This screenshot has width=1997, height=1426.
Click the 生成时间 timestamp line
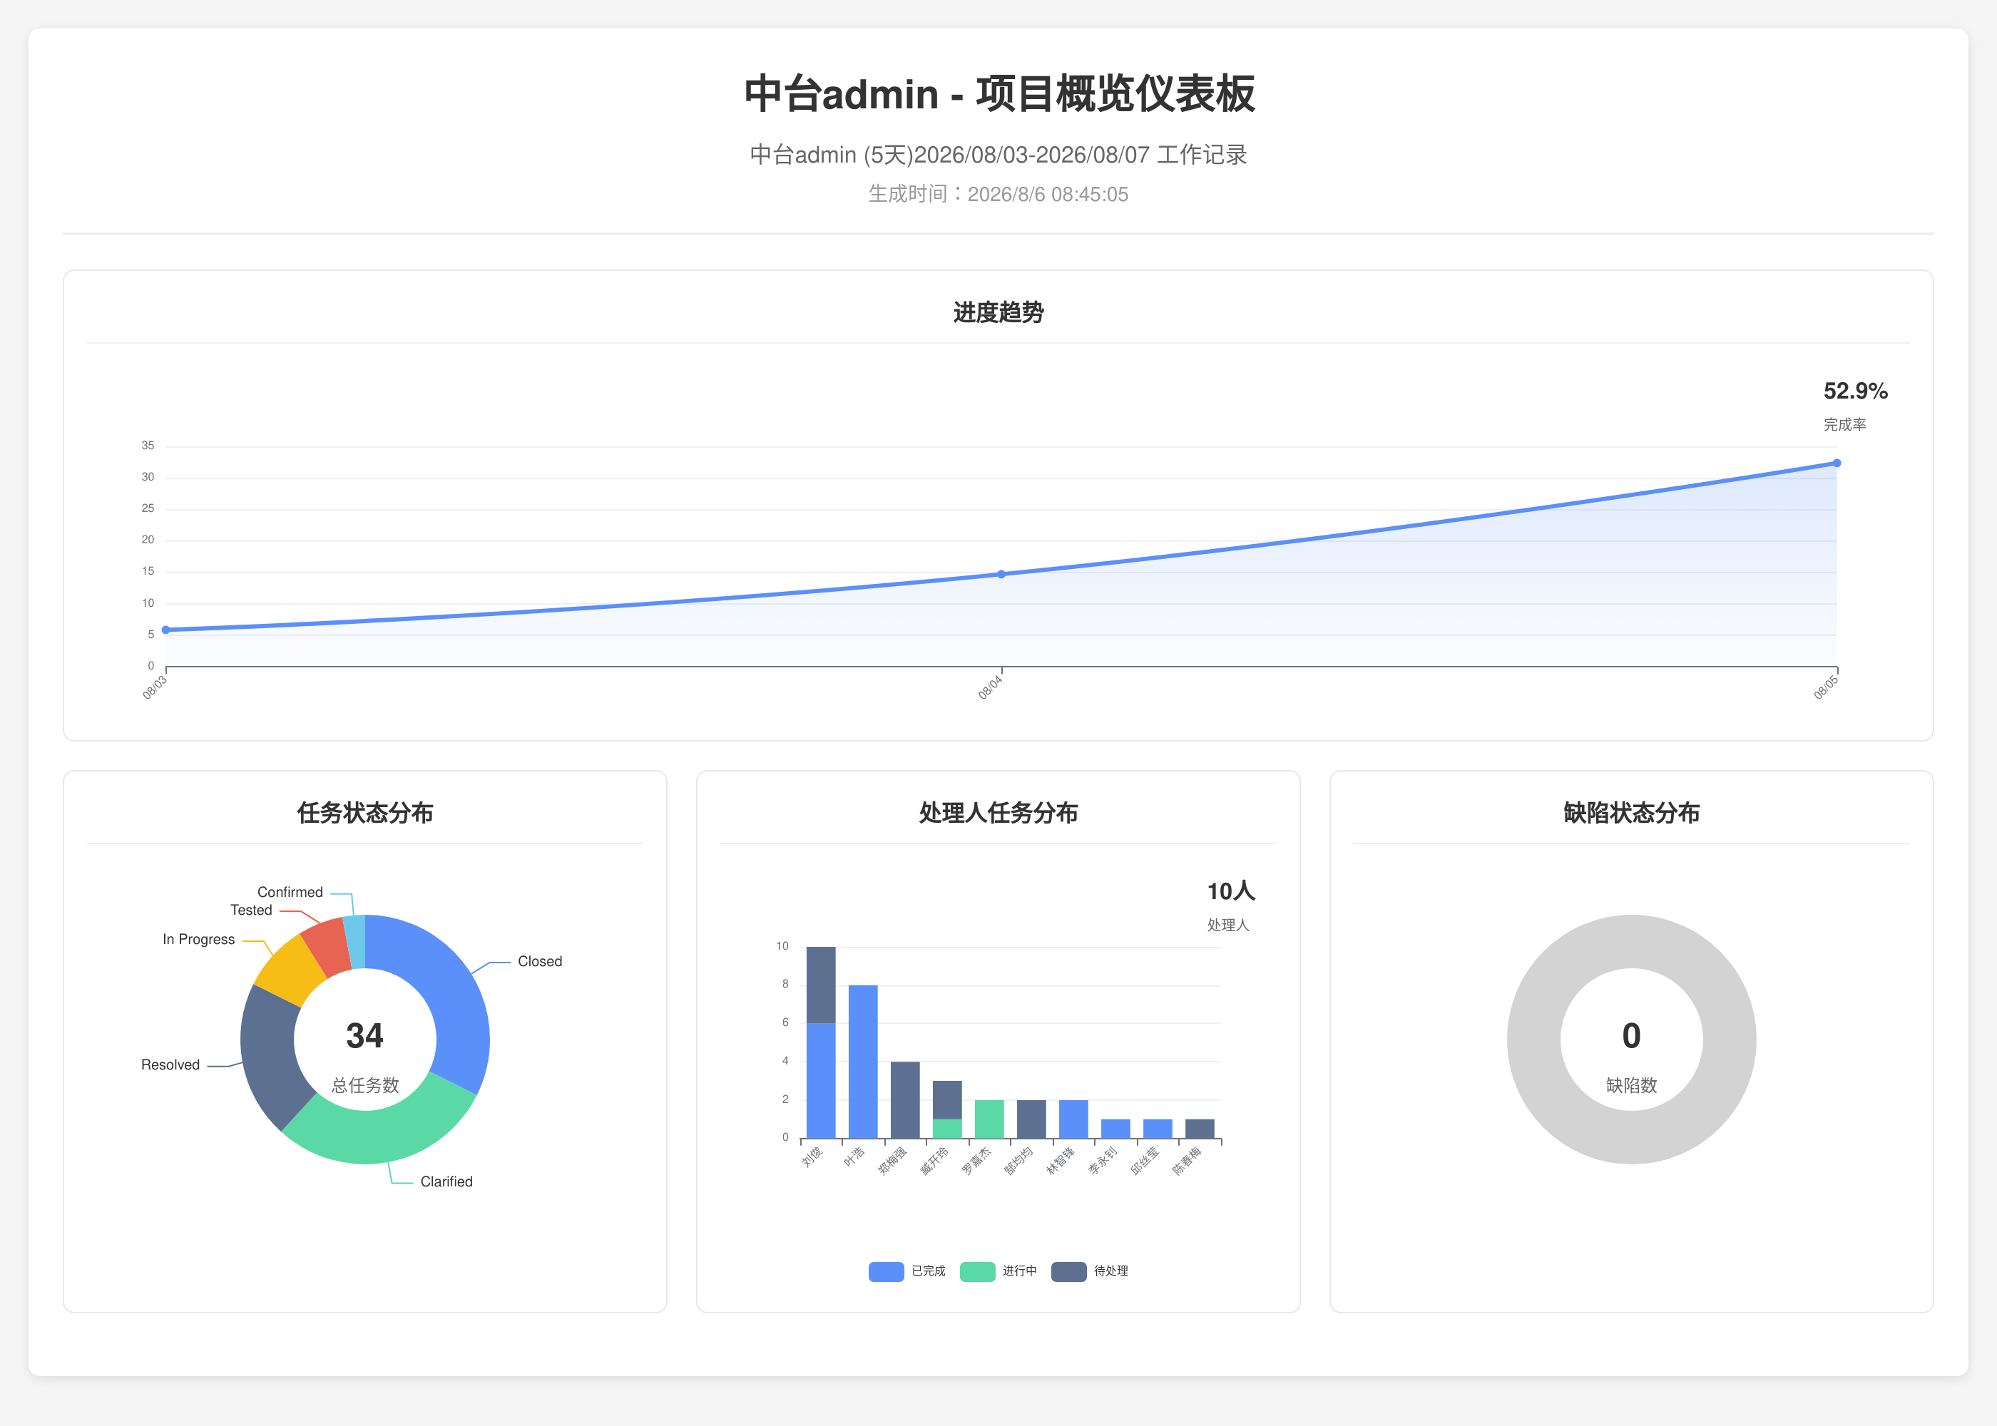(998, 194)
